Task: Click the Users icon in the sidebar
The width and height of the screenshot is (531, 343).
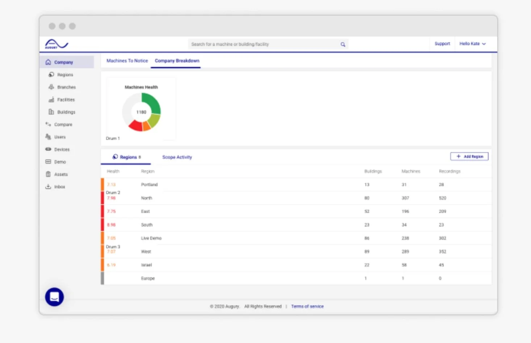Action: 48,137
